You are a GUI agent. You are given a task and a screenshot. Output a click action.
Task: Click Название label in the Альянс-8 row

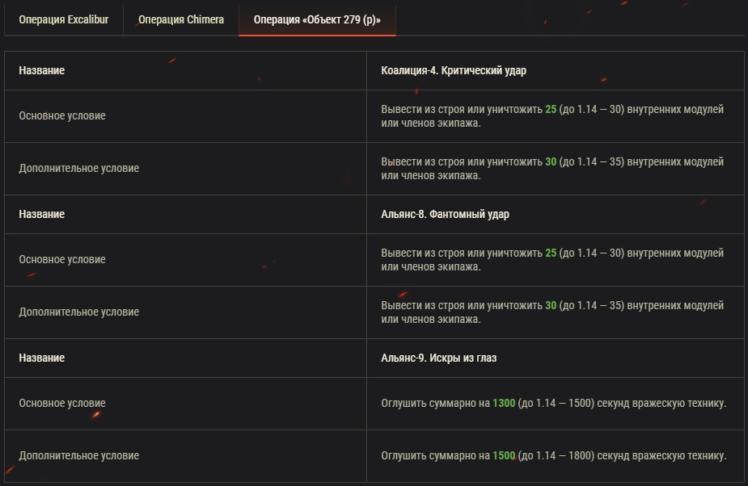(42, 215)
